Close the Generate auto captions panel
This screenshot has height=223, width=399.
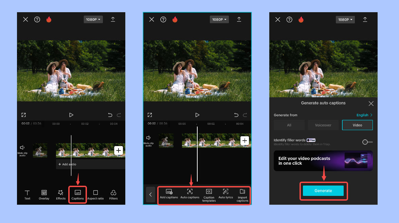[x=371, y=103]
